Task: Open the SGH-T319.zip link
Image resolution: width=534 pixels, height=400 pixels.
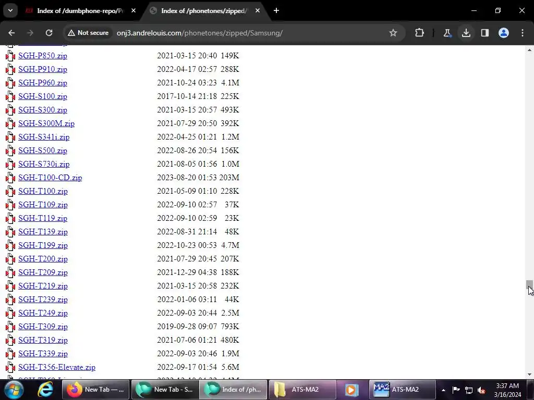Action: pyautogui.click(x=43, y=340)
